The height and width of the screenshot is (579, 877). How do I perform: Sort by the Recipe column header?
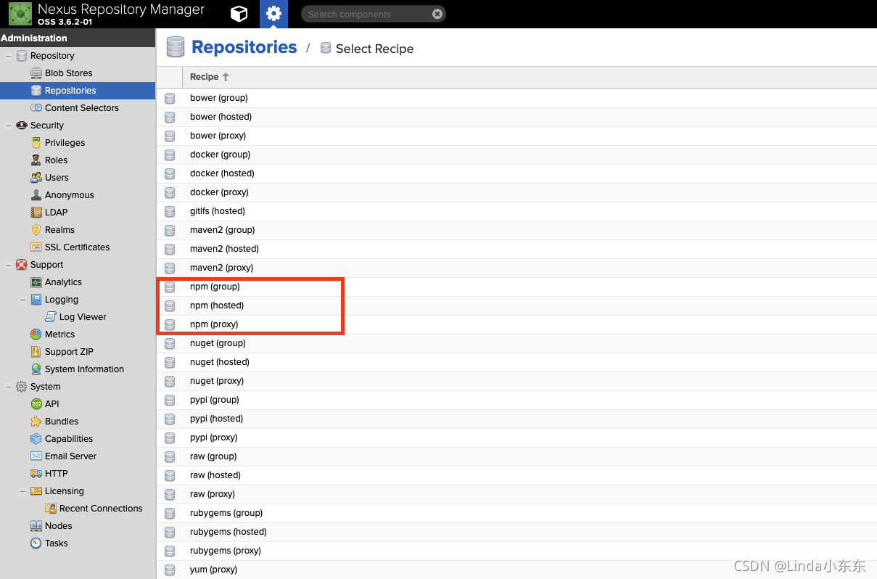click(x=530, y=77)
